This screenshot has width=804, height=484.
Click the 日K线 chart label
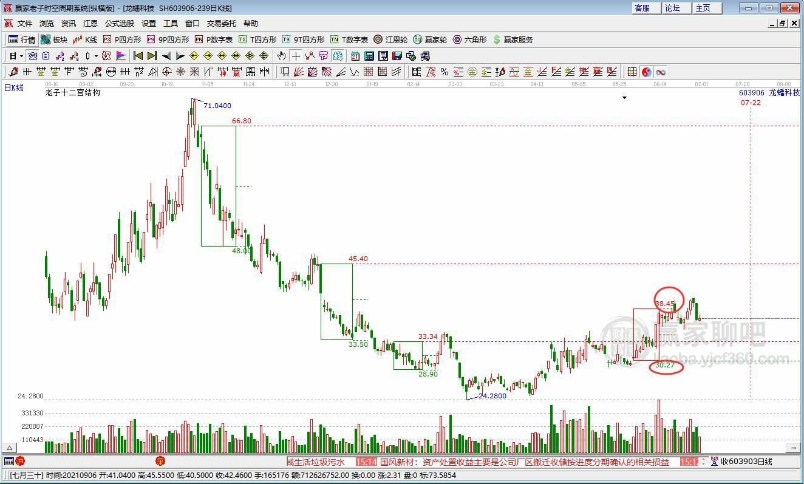(14, 87)
